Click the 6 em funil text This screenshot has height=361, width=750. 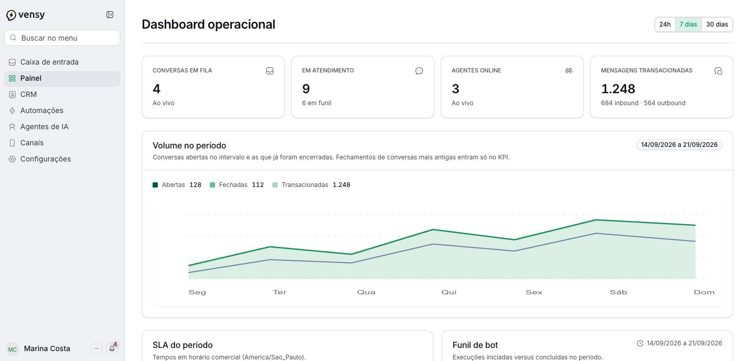click(317, 103)
